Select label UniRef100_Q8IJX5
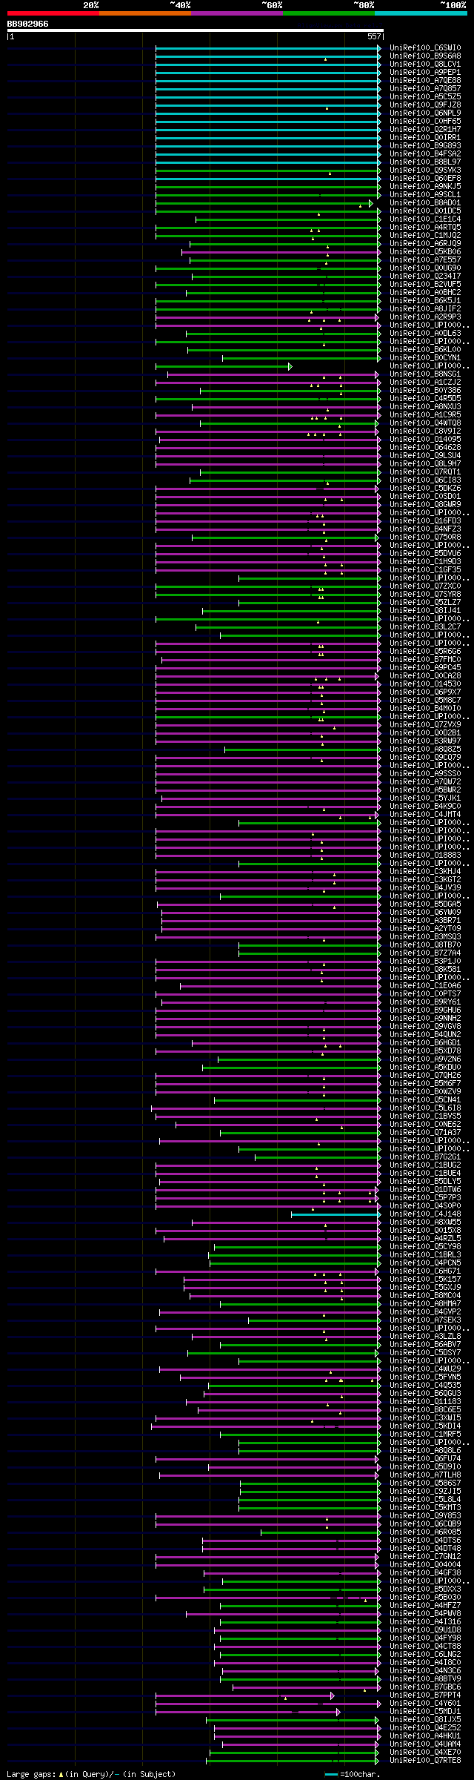The width and height of the screenshot is (474, 1780). coord(425,1720)
